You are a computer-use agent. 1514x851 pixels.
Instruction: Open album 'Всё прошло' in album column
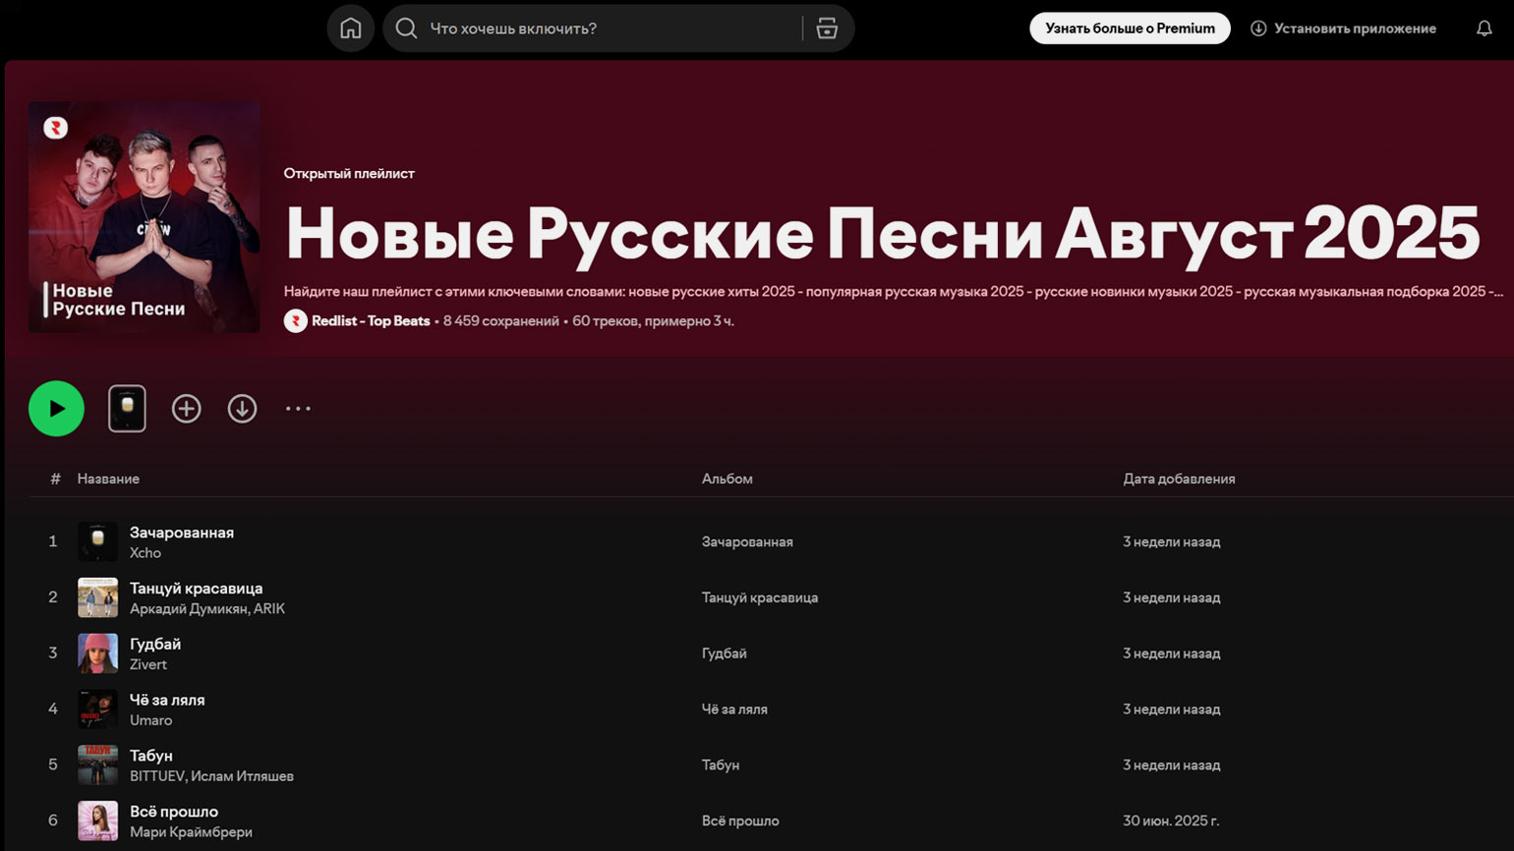[x=740, y=822]
